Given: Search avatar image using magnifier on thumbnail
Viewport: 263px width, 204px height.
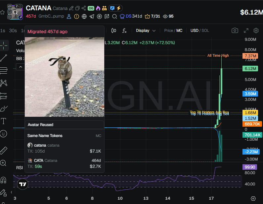Looking at the screenshot, I should (15, 12).
